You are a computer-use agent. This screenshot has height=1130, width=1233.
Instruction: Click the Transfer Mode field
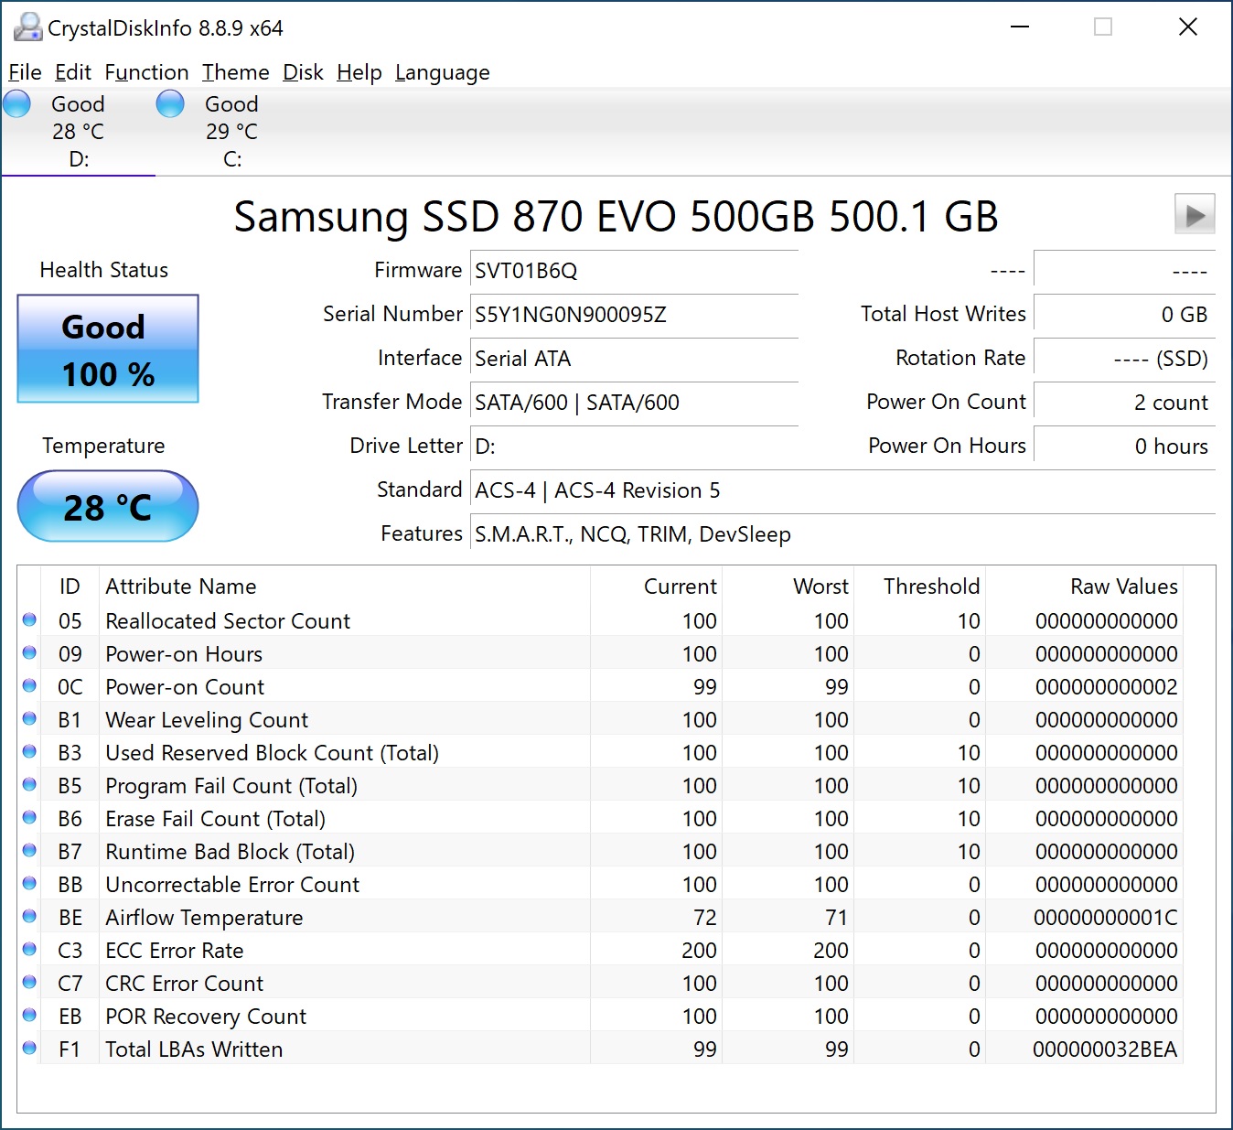pyautogui.click(x=634, y=403)
